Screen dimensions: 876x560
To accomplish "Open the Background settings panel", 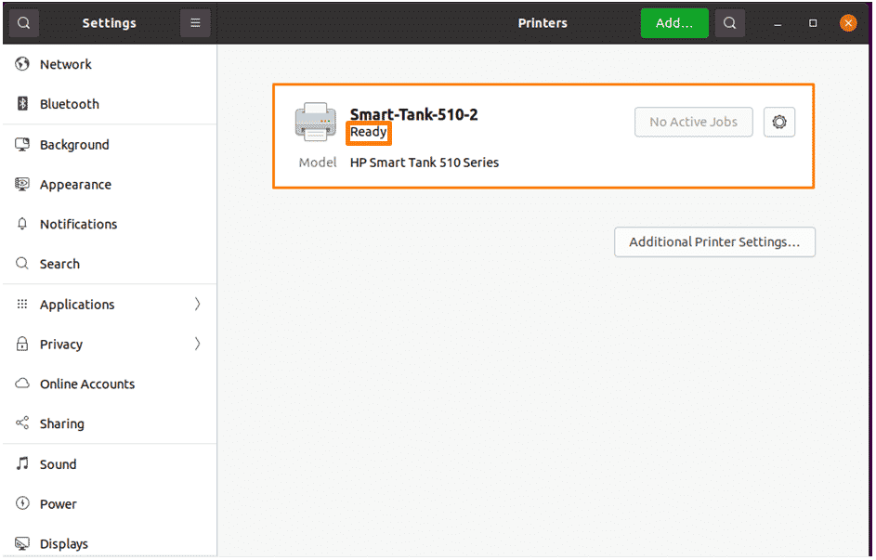I will (x=110, y=145).
